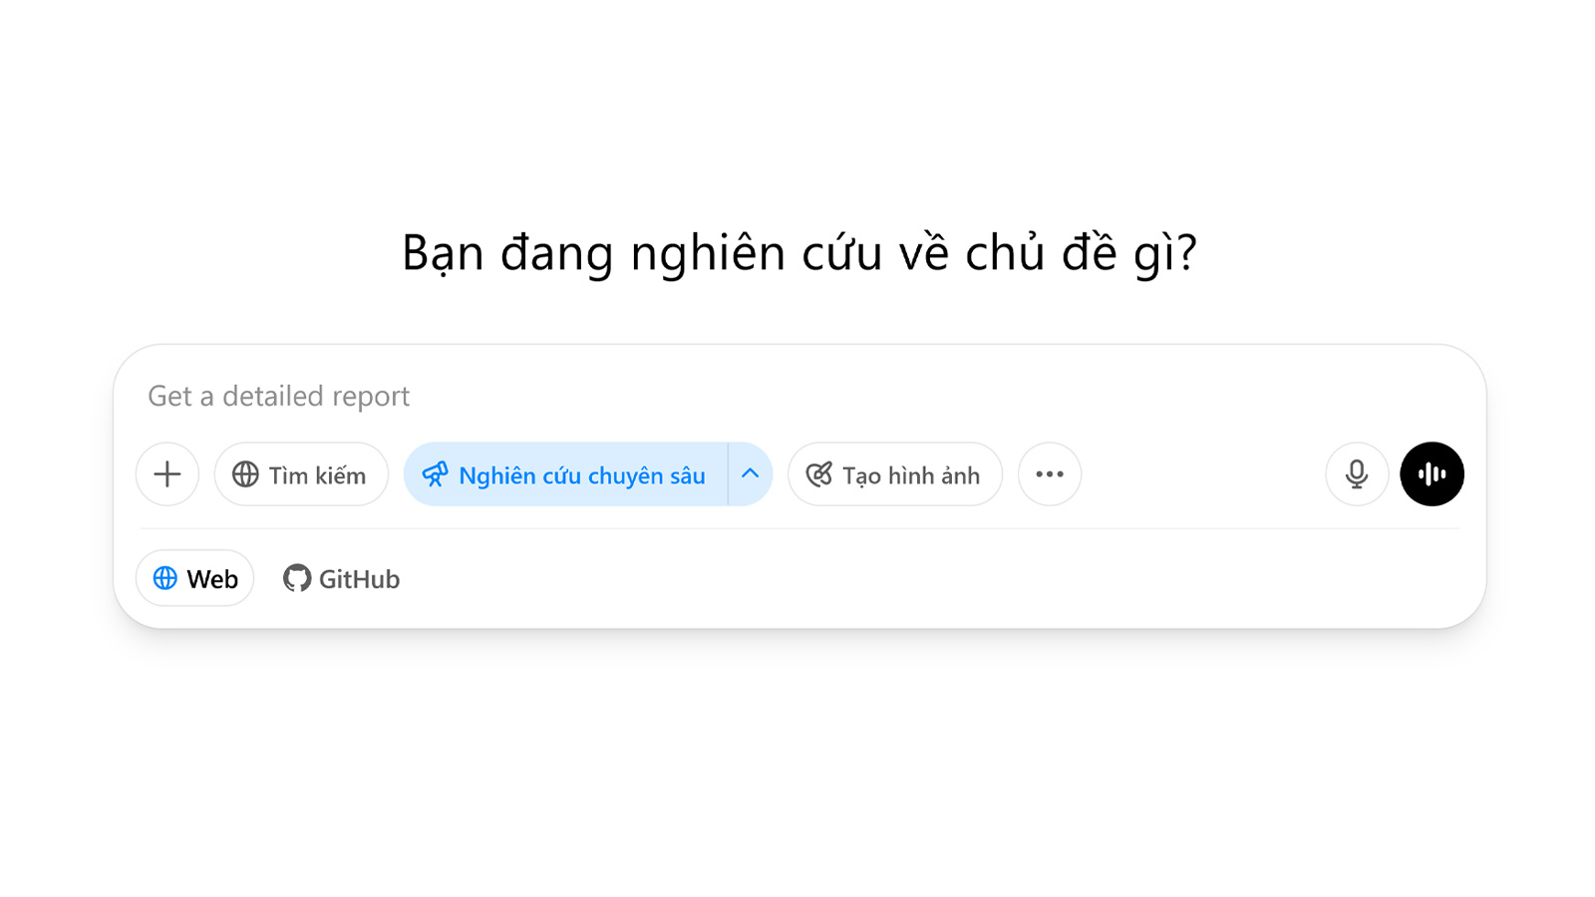
Task: Click the blue globe icon on Web chip
Action: (165, 578)
